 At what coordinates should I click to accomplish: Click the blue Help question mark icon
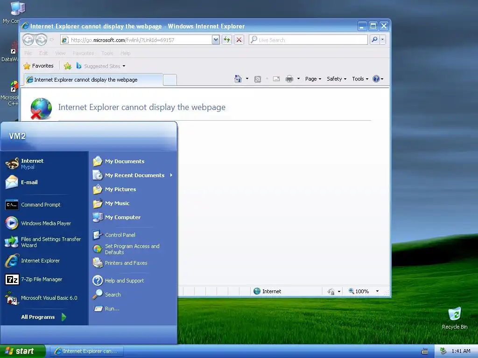click(376, 79)
